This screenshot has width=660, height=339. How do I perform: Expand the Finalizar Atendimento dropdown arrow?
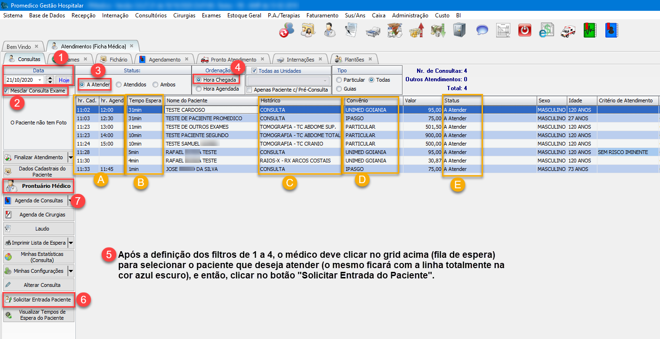coord(71,158)
